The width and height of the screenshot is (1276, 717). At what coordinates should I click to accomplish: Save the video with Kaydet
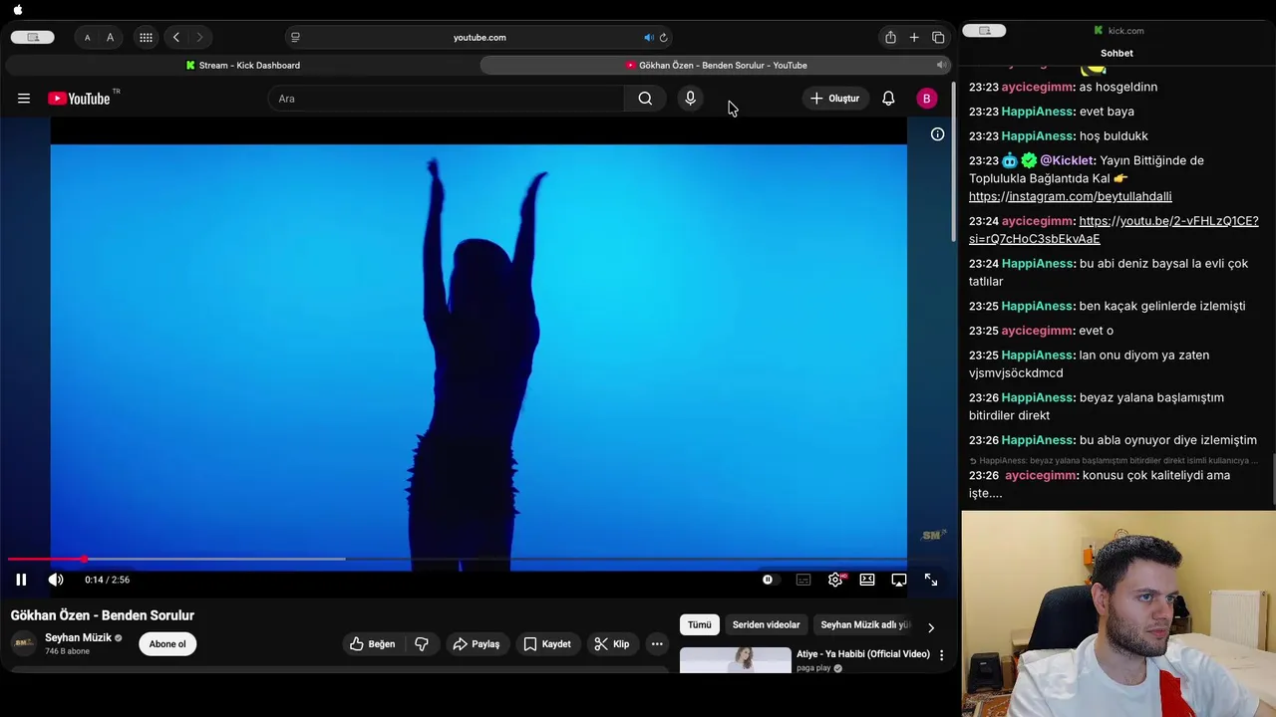tap(547, 644)
